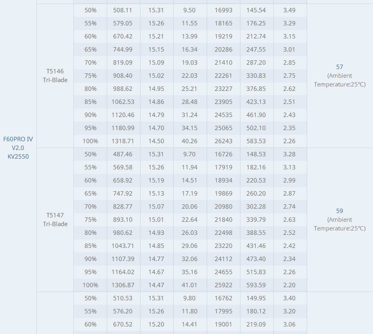Click the 57 operating temperature value
Viewport: 373px width, 334px height.
[339, 67]
